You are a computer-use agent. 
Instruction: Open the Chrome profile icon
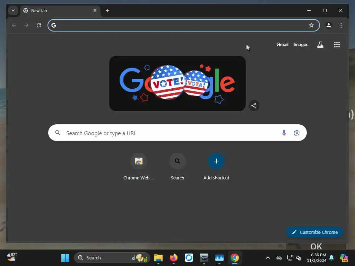coord(329,25)
